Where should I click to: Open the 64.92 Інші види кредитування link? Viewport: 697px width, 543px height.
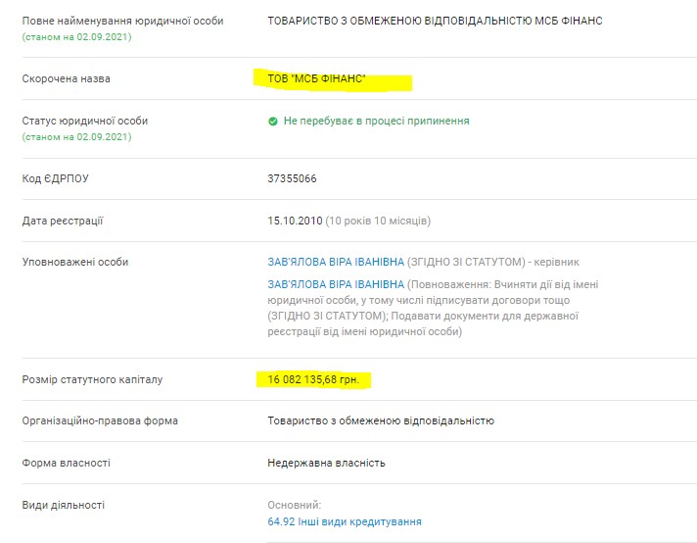click(x=345, y=521)
